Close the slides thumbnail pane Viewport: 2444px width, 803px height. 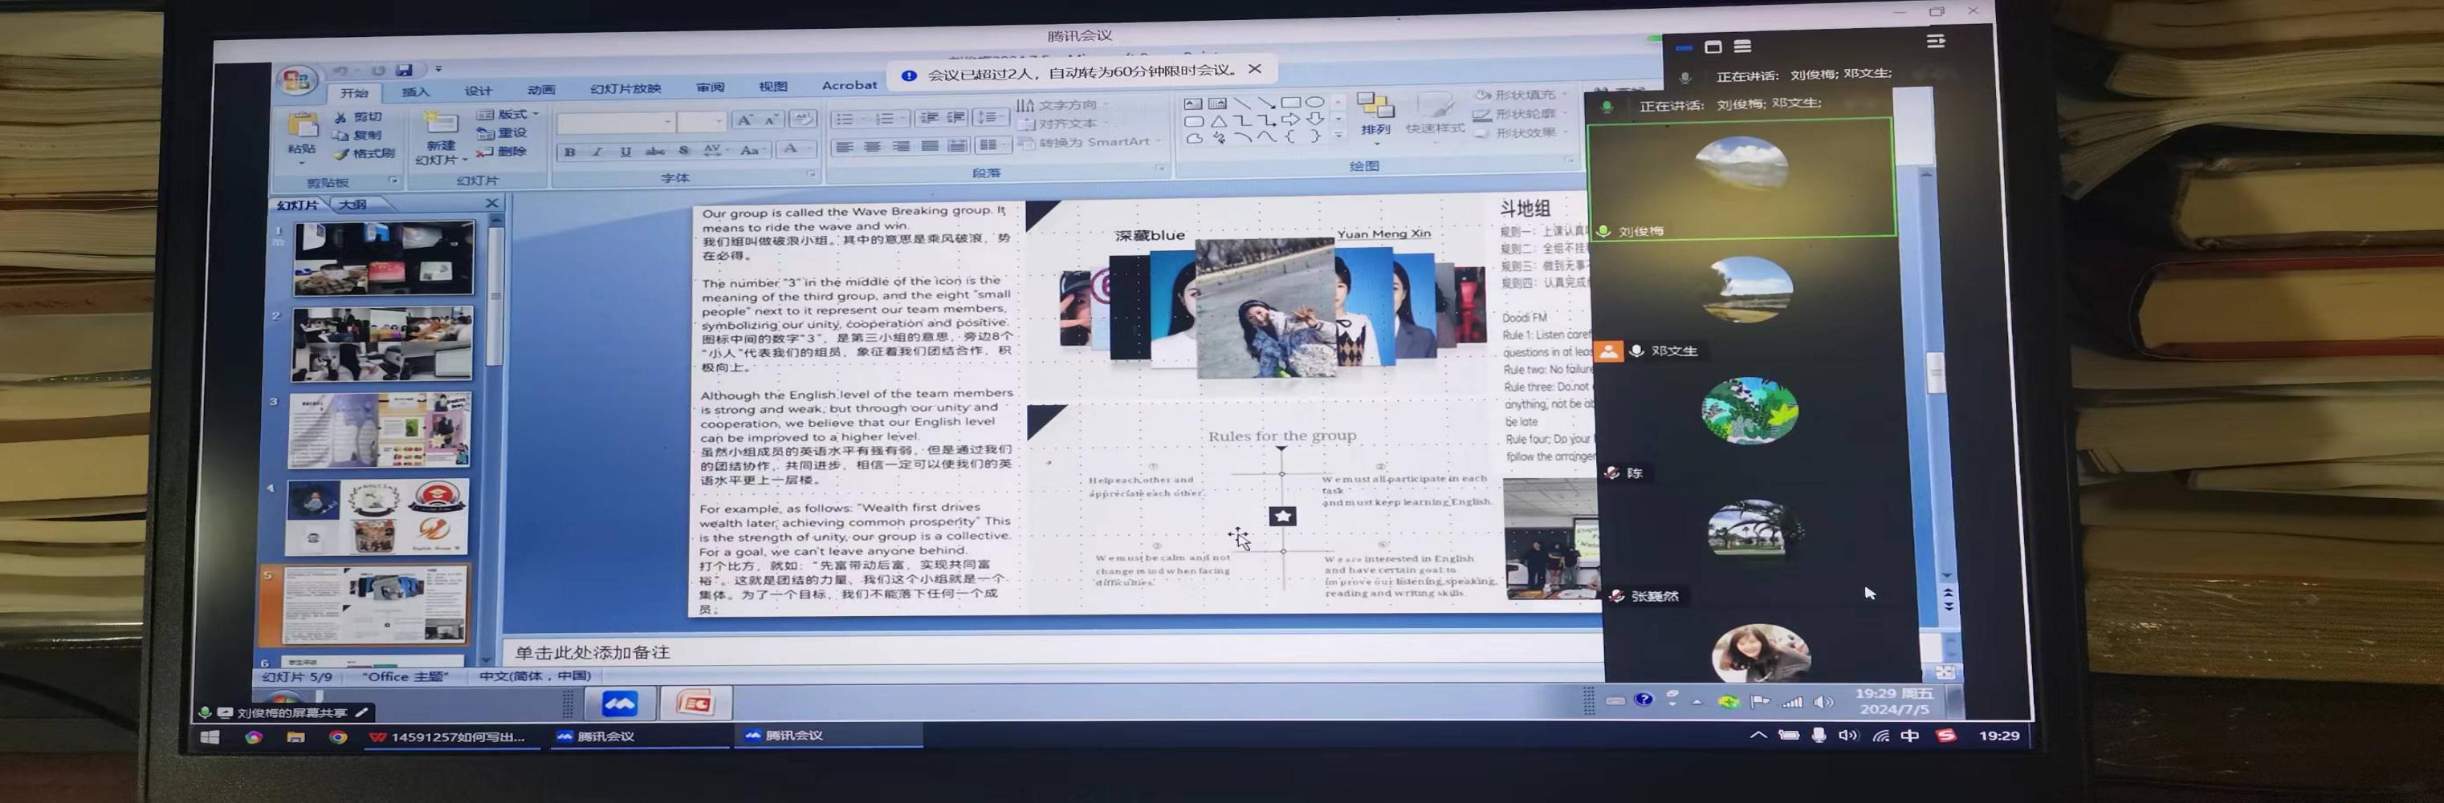(491, 203)
